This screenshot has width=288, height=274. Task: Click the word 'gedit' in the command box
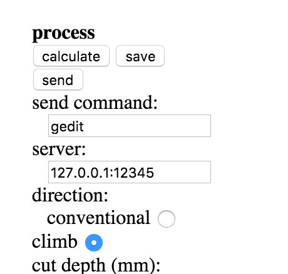pyautogui.click(x=67, y=127)
